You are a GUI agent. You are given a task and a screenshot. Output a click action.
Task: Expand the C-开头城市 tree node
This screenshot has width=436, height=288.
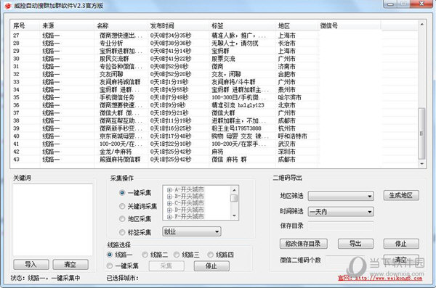point(169,203)
